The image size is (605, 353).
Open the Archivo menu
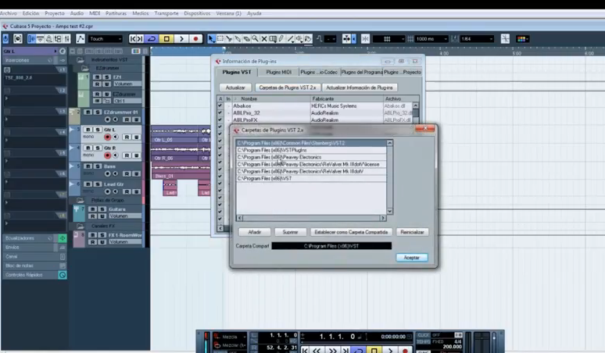click(9, 13)
